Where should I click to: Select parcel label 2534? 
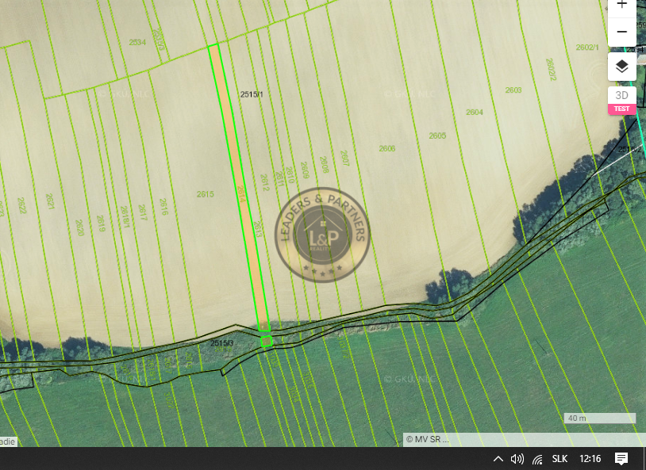tap(137, 42)
